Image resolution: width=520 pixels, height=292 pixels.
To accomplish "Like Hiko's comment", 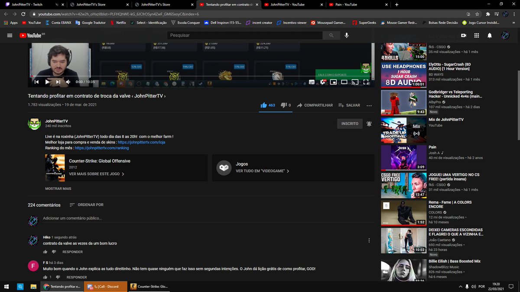I will pyautogui.click(x=45, y=252).
